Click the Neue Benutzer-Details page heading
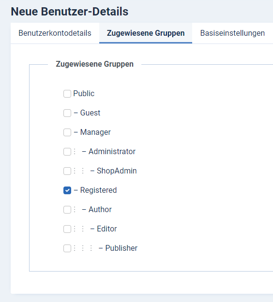 [x=70, y=12]
